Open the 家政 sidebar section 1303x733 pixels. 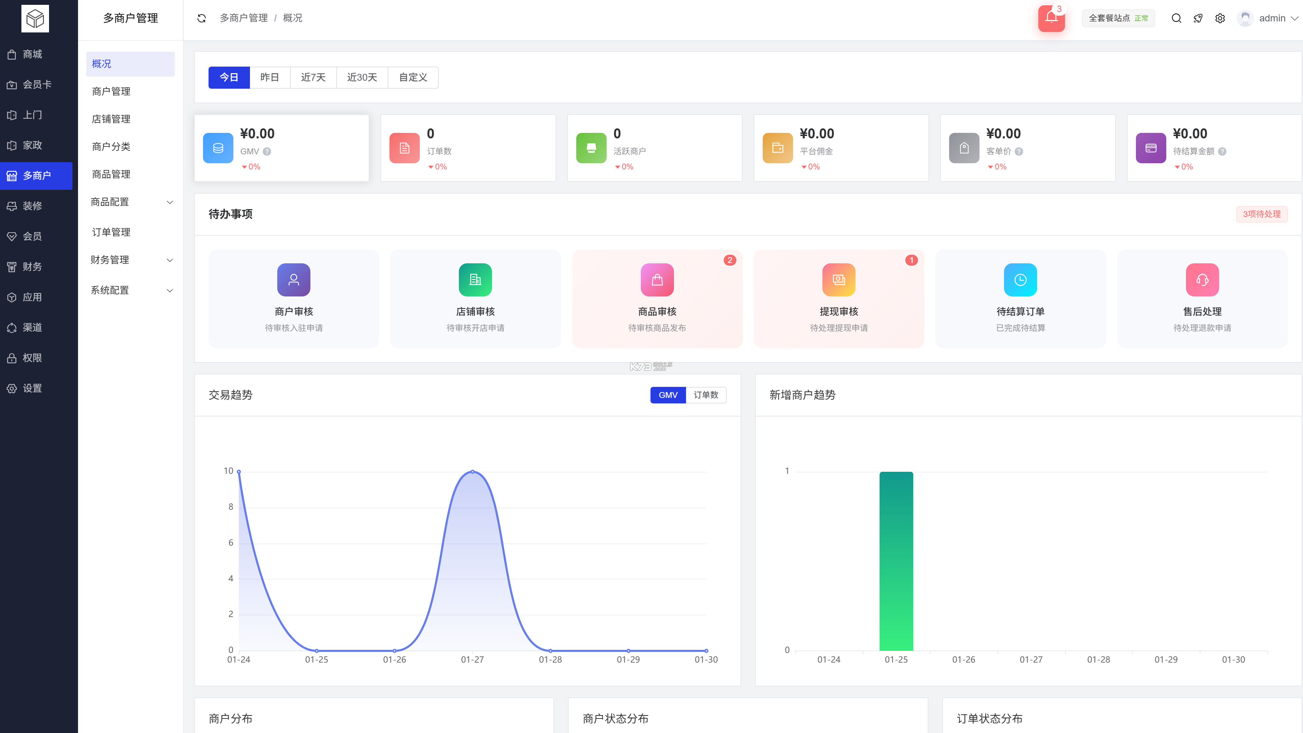(36, 145)
